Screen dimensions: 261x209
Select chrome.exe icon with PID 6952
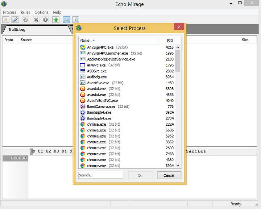tap(83, 136)
